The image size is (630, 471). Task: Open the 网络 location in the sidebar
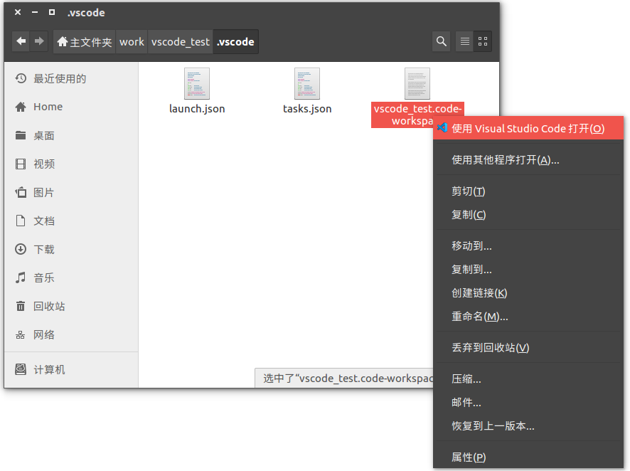[x=71, y=335]
